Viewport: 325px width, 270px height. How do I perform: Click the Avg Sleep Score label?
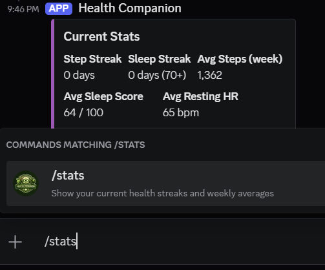click(103, 96)
